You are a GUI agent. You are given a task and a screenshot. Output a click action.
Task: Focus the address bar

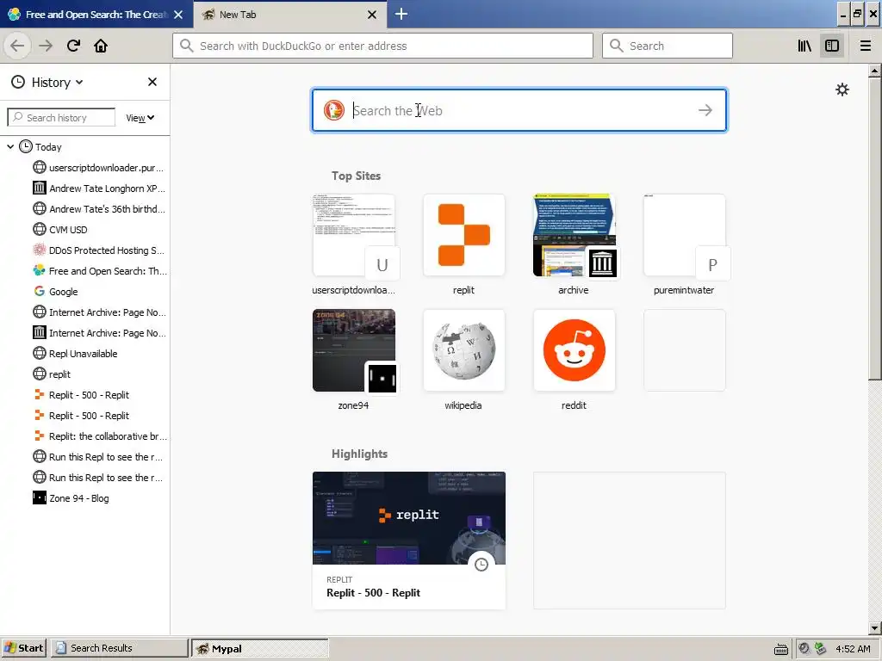(382, 46)
